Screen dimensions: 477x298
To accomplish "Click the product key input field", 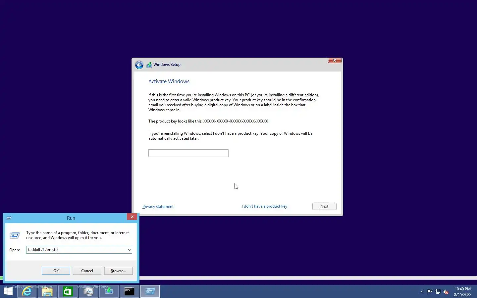I will point(188,153).
